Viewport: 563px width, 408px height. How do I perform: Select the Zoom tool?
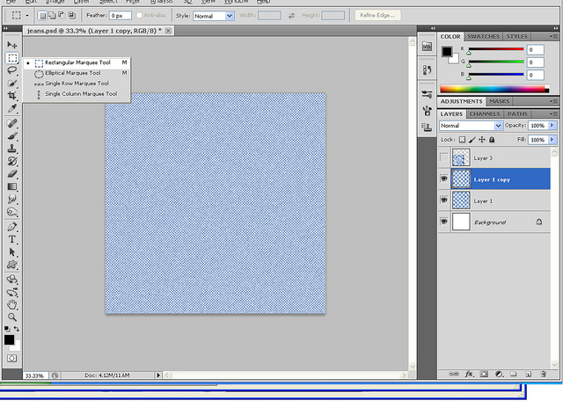pyautogui.click(x=11, y=317)
